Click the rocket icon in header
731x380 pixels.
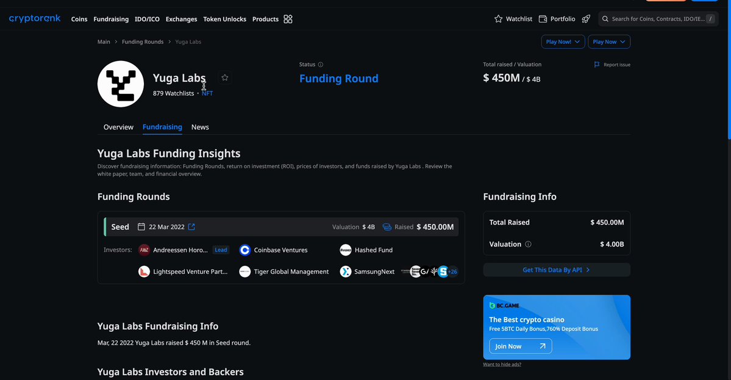(x=586, y=19)
